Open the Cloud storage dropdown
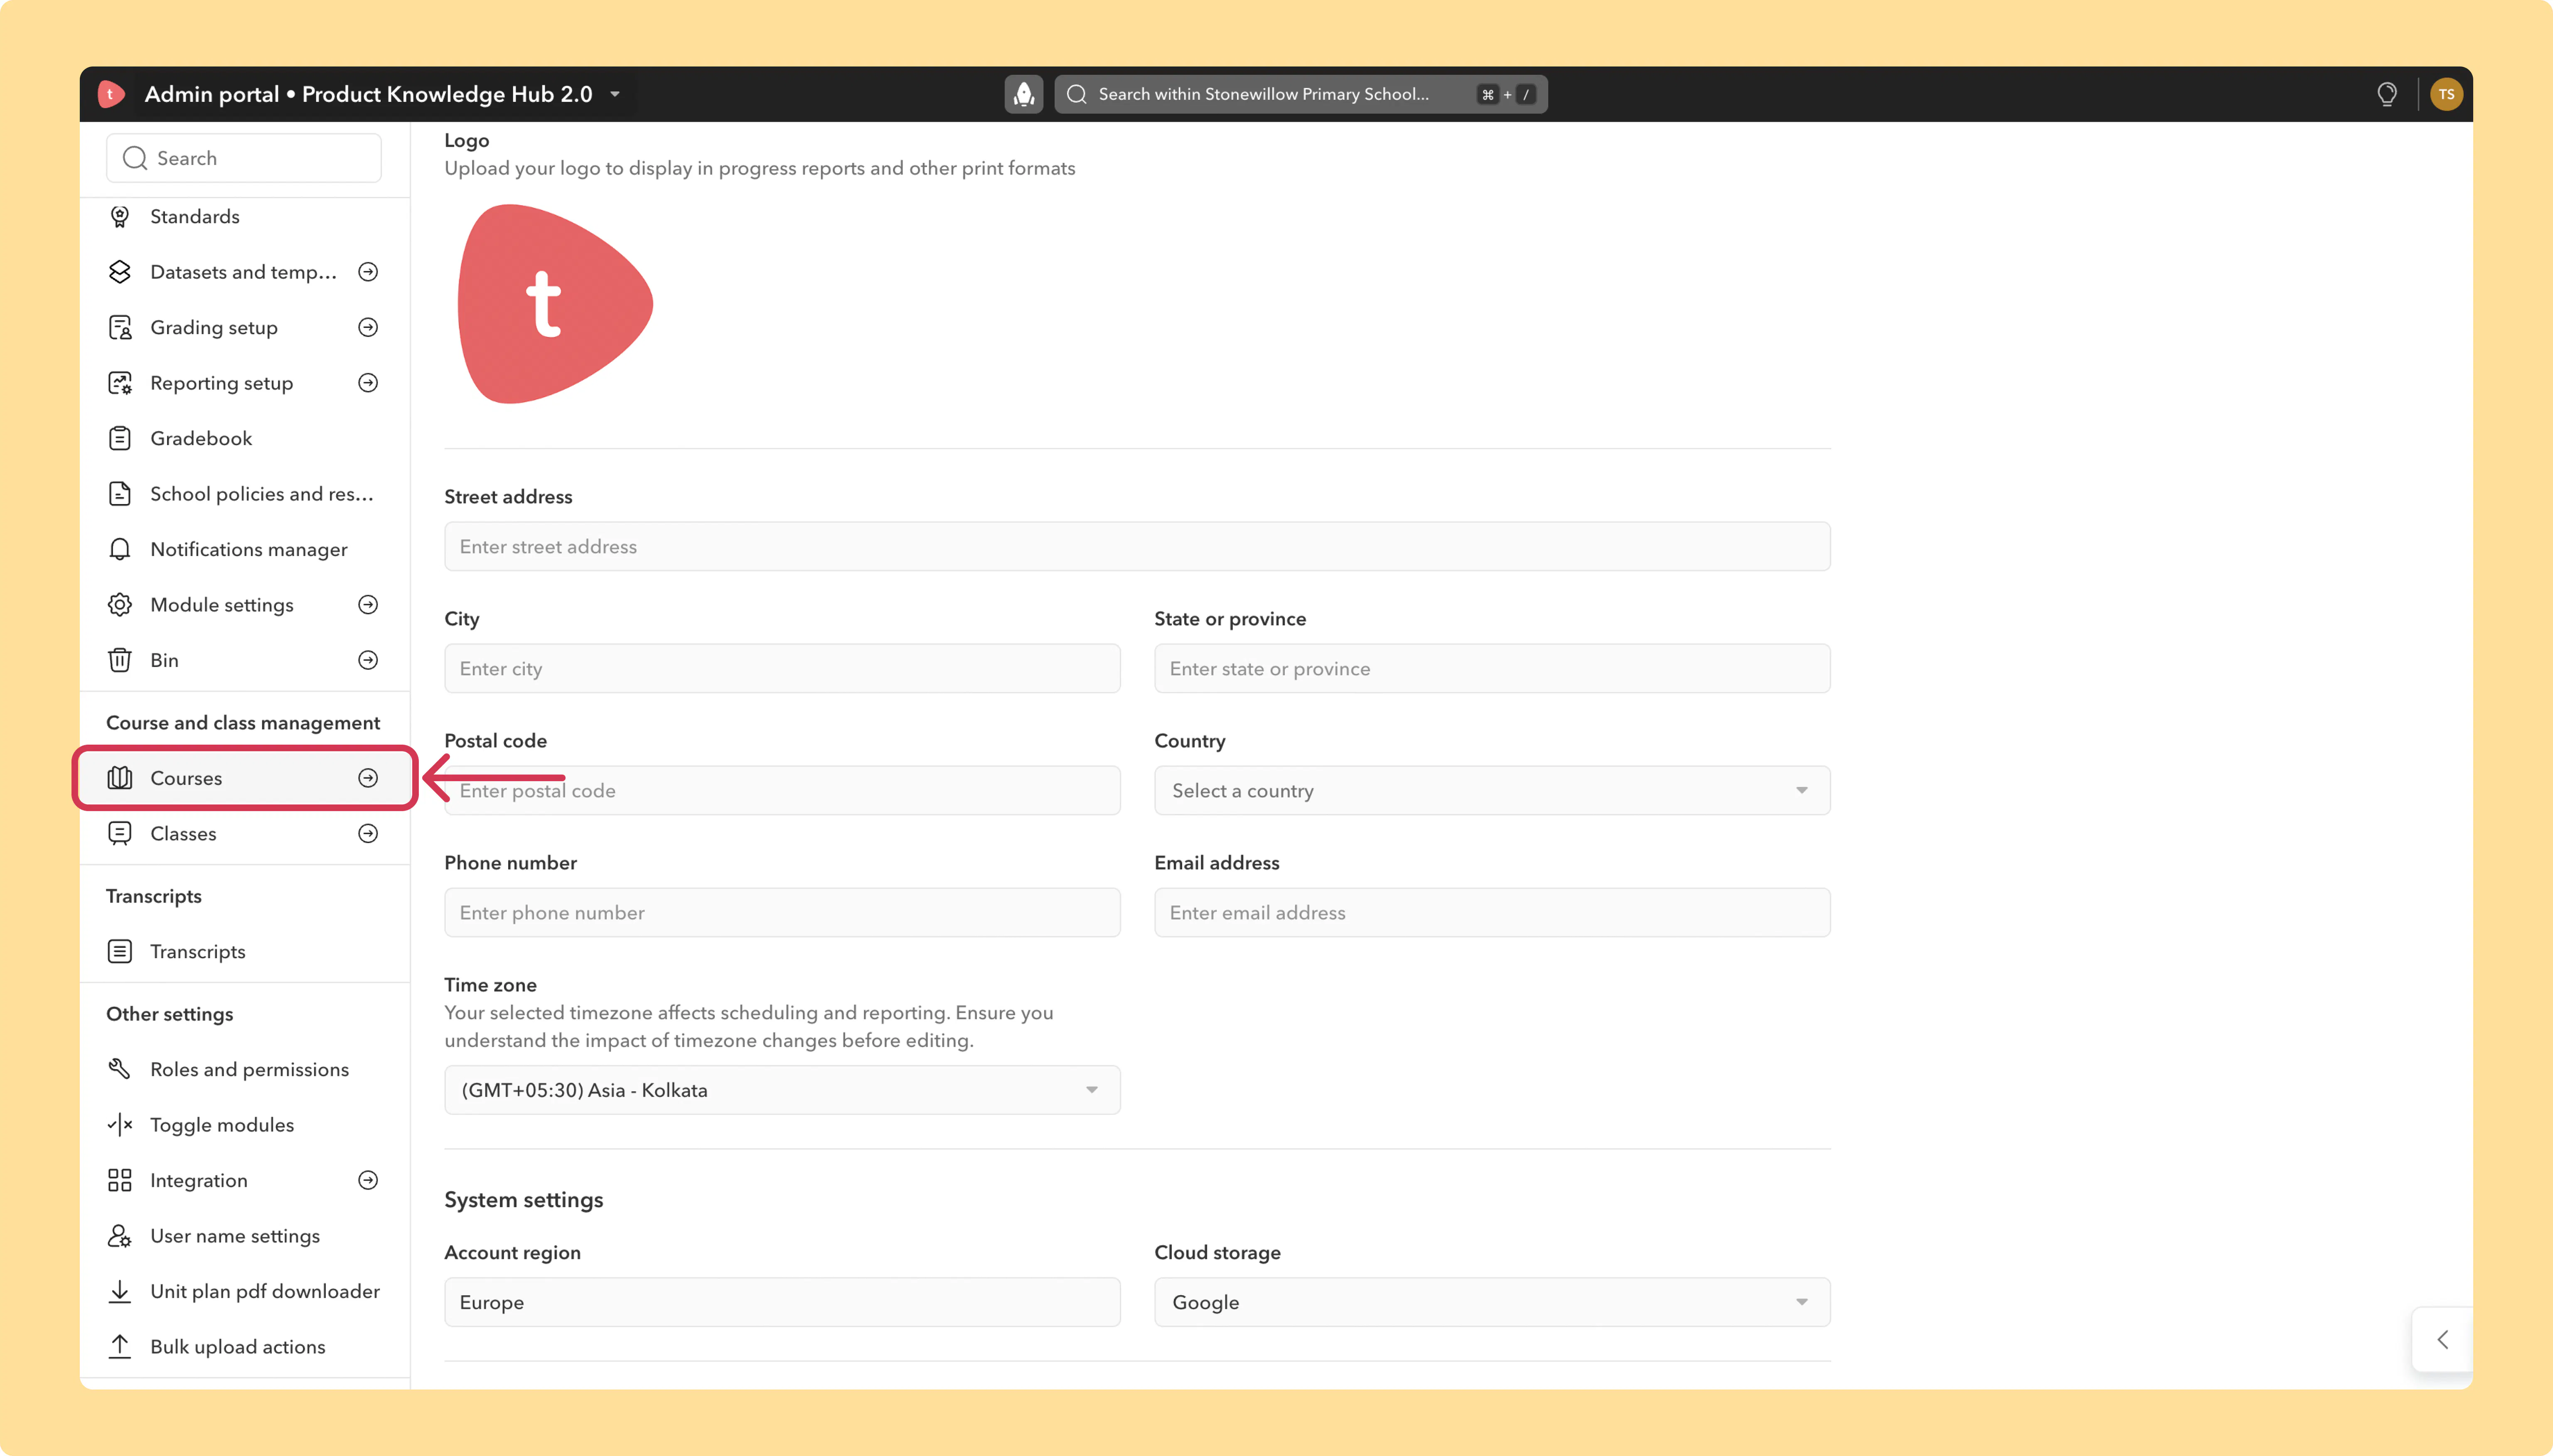 click(x=1492, y=1302)
